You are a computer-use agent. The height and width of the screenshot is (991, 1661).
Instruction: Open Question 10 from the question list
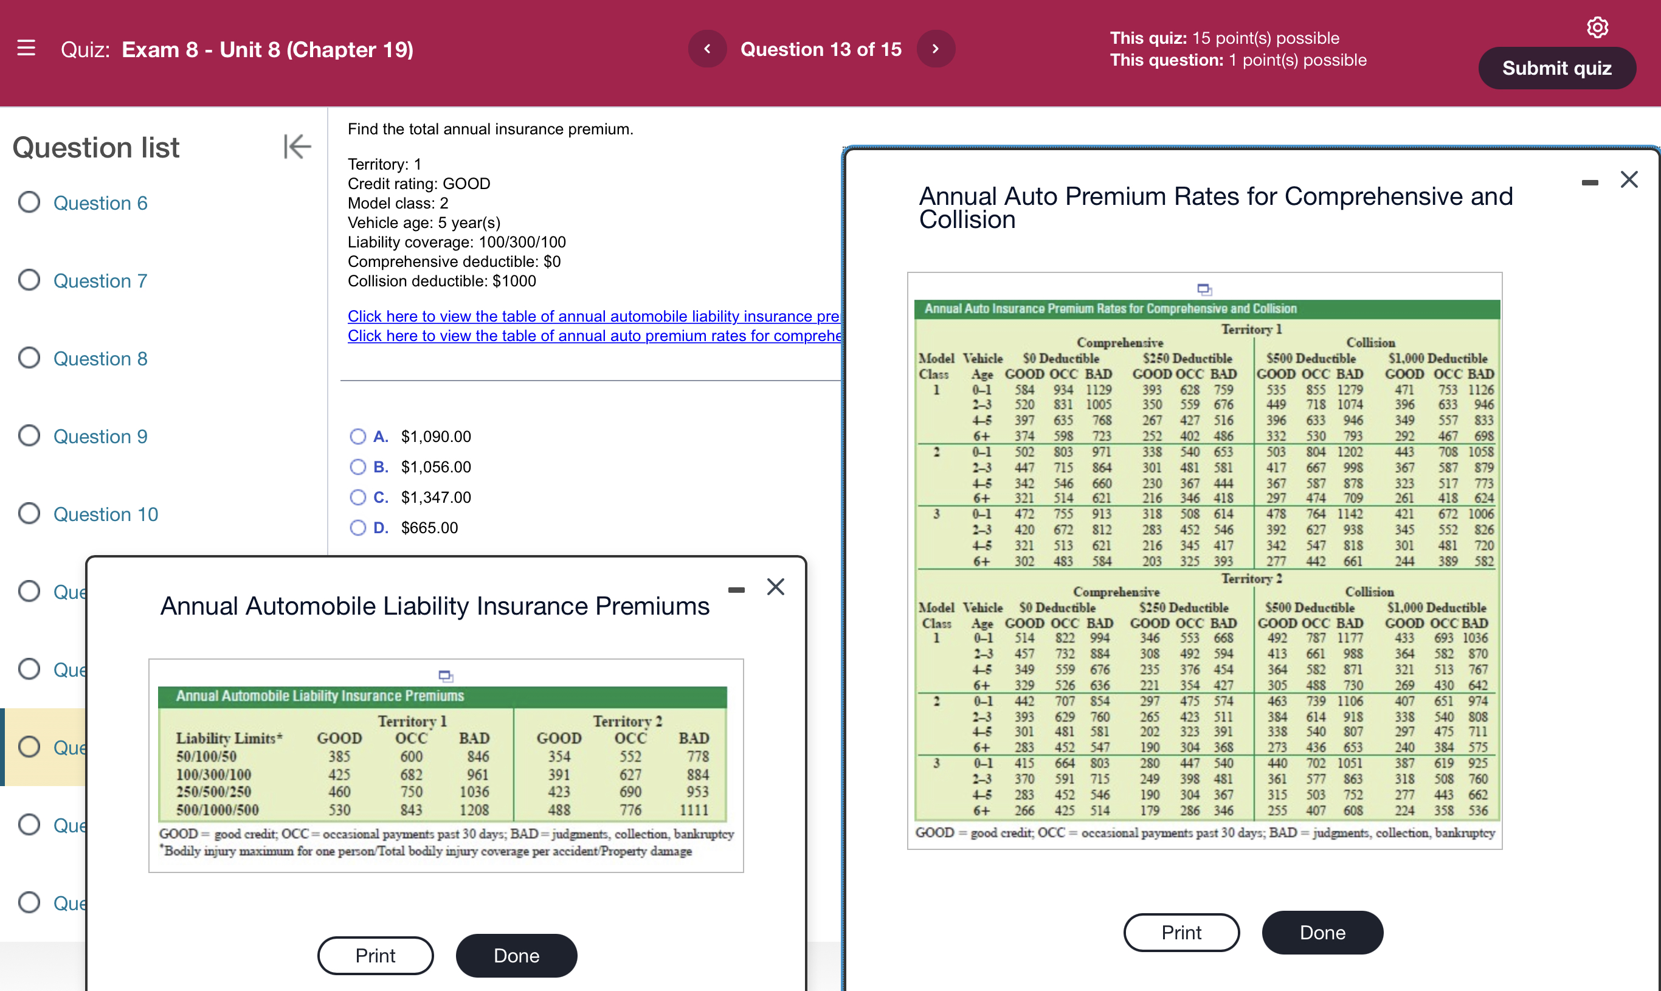(x=105, y=514)
